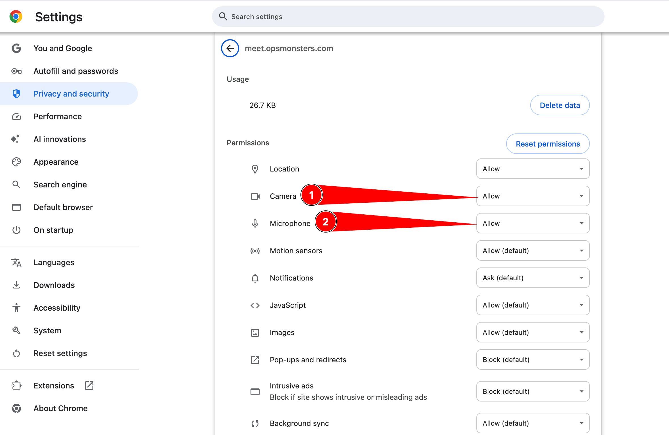Click the Extensions external link icon

pos(89,386)
